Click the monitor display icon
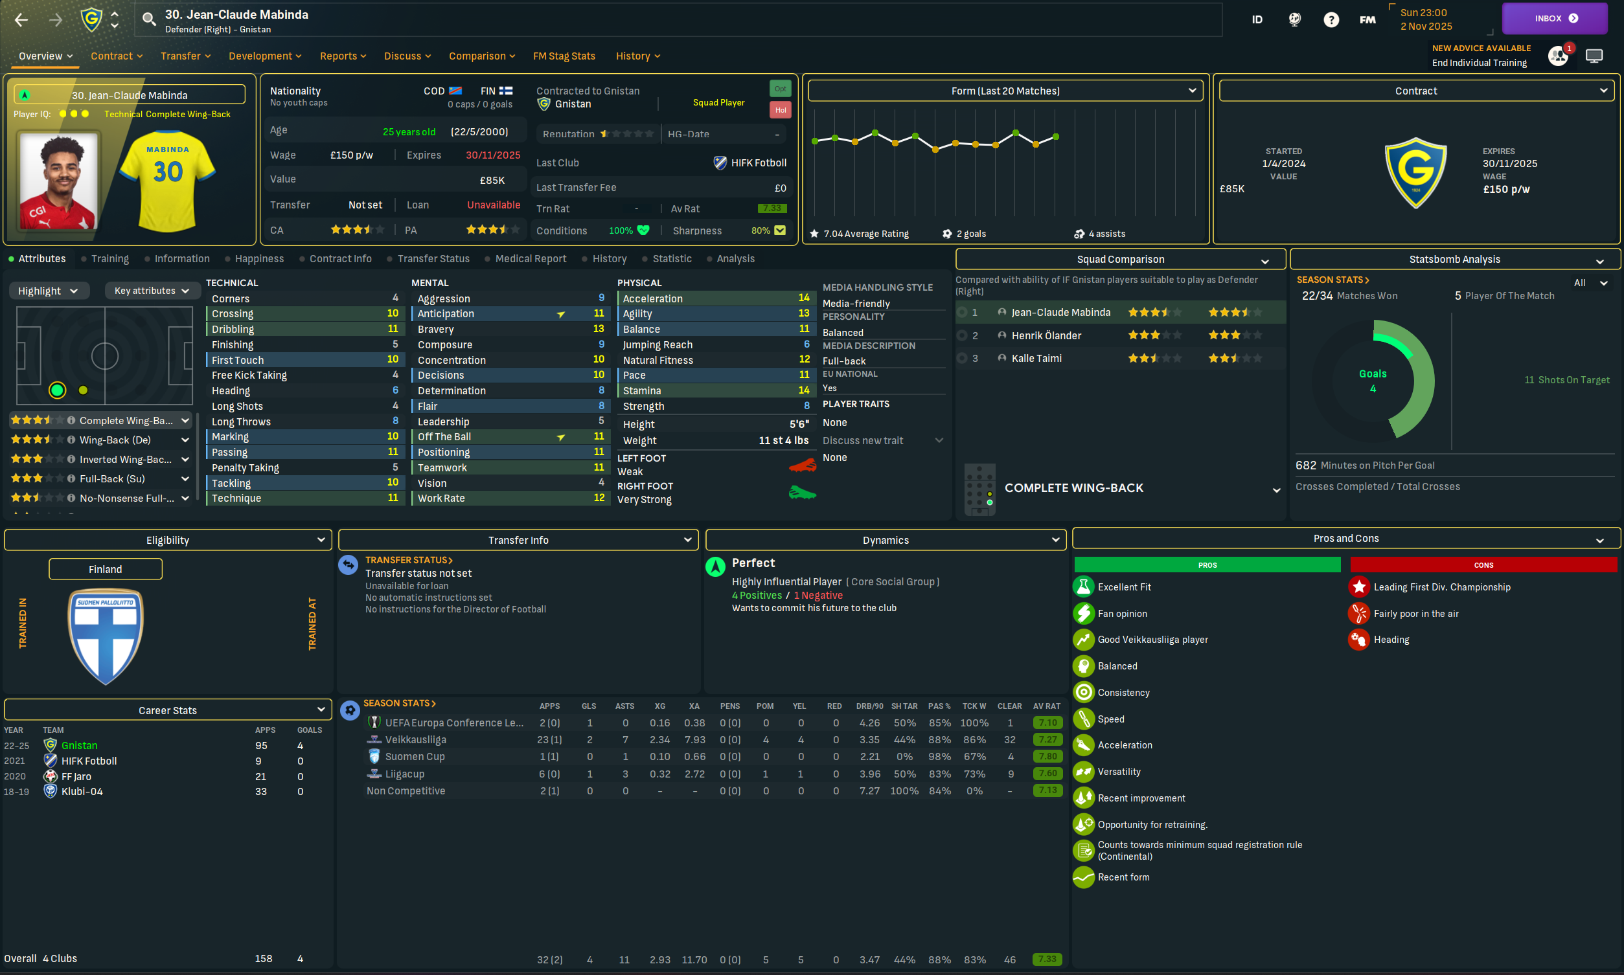 pyautogui.click(x=1594, y=56)
